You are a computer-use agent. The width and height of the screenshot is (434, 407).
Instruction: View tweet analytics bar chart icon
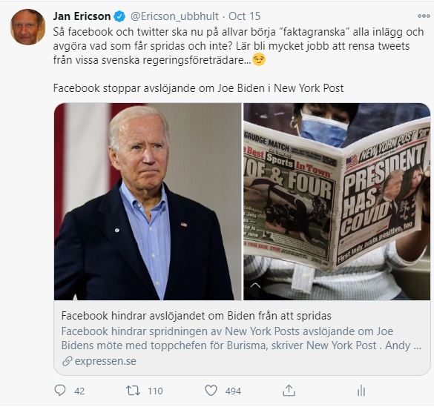pos(361,391)
